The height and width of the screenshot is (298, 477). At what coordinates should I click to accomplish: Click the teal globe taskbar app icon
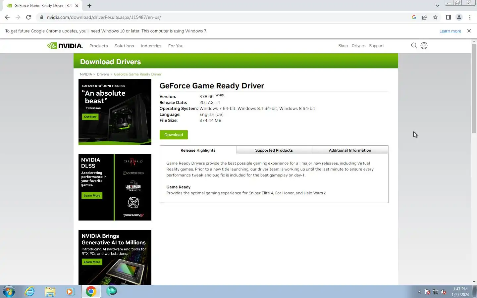click(112, 291)
